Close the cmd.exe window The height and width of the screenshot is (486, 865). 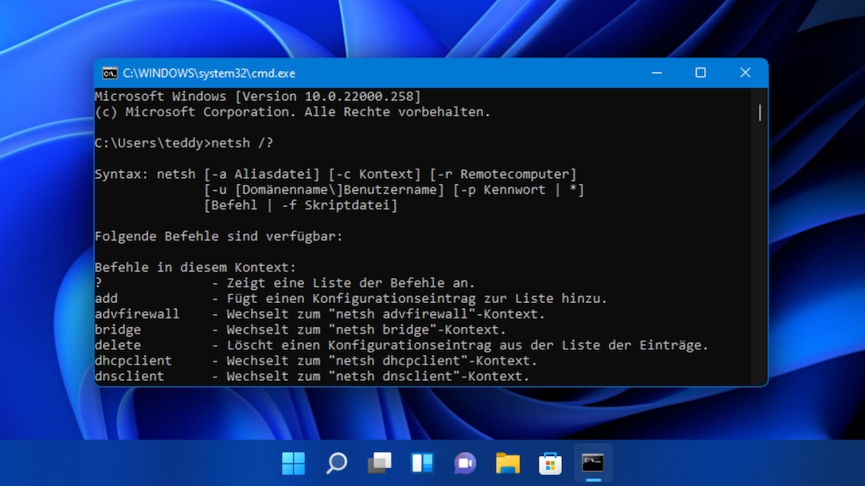point(745,73)
